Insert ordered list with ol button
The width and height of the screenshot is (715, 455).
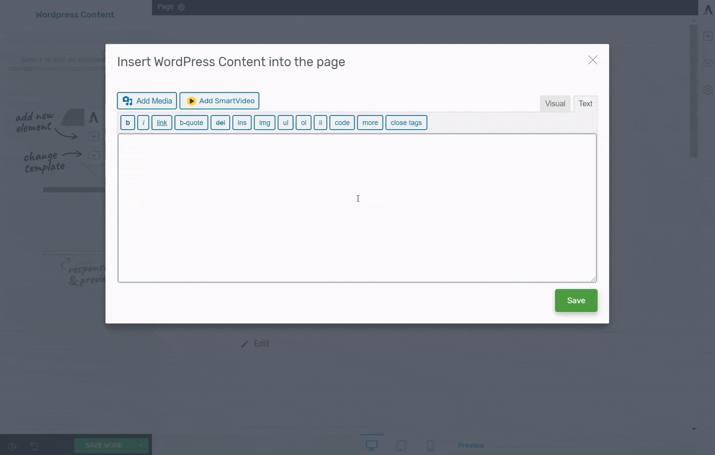pyautogui.click(x=303, y=122)
